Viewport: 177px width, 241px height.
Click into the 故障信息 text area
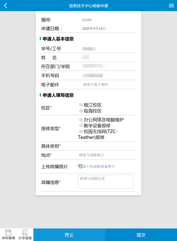coord(106,182)
